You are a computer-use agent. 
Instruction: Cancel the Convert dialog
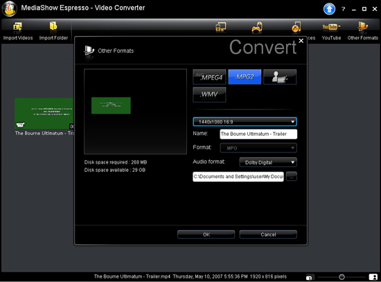pos(268,235)
